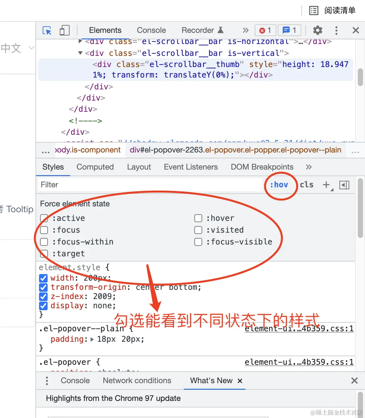Click the Styles pane scrollbar thumb
The image size is (365, 418).
[x=360, y=208]
